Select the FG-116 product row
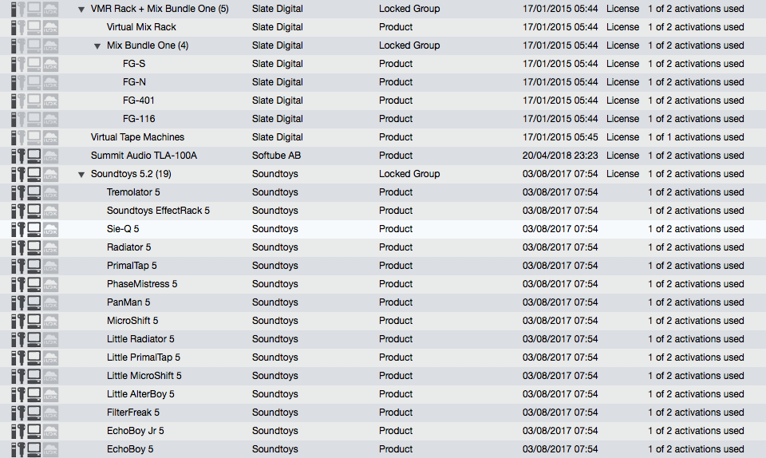This screenshot has height=458, width=766. (139, 119)
